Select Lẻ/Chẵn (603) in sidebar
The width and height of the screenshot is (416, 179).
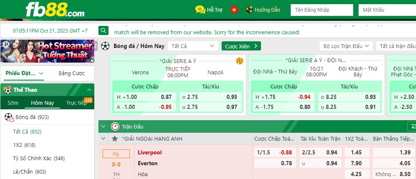pyautogui.click(x=29, y=171)
